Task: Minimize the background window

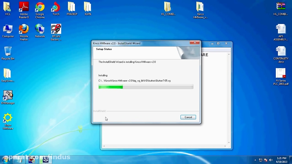Action: (212, 43)
